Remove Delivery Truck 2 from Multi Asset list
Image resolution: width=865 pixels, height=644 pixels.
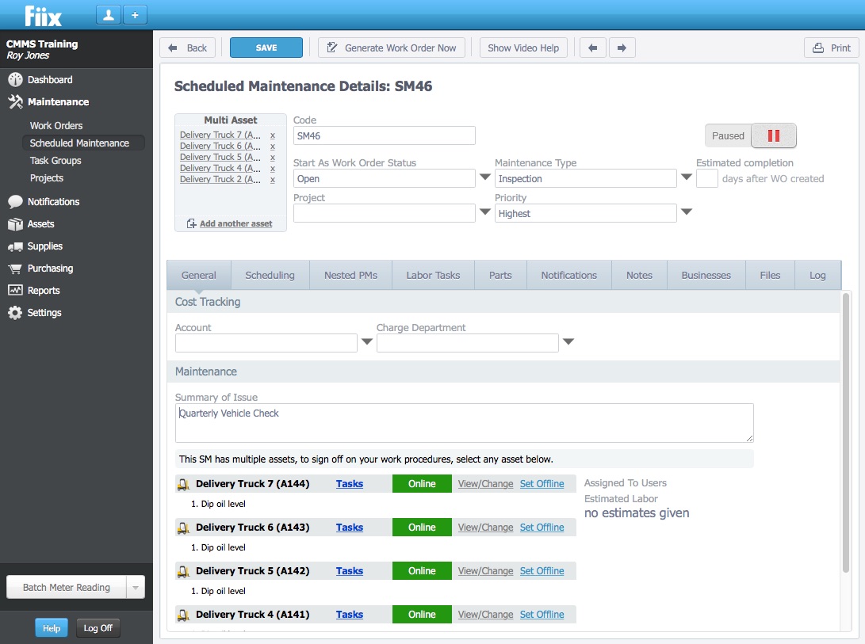[x=273, y=179]
